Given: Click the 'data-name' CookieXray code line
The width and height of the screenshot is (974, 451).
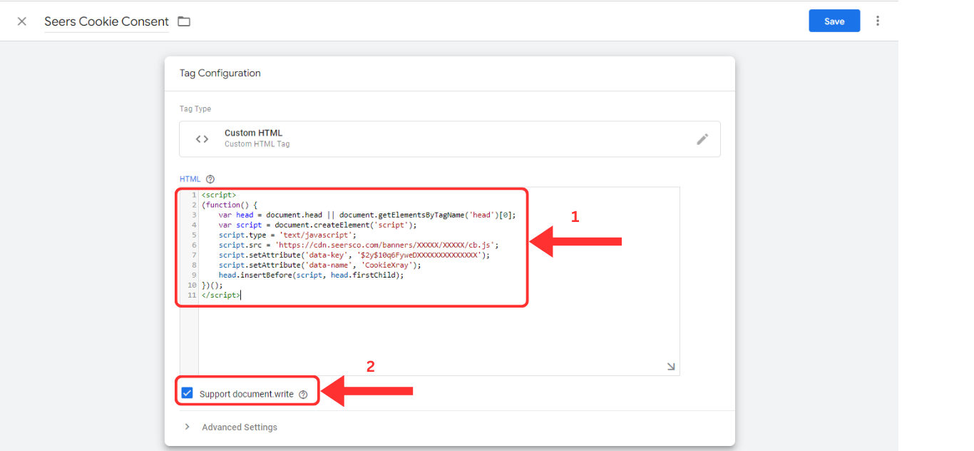Looking at the screenshot, I should 320,265.
